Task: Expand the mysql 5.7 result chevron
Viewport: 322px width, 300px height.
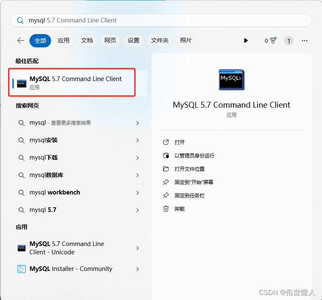Action: point(138,210)
